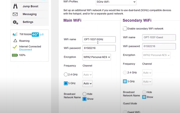
Task: Select Show for Main WiFi broadcast name
Action: click(84, 99)
